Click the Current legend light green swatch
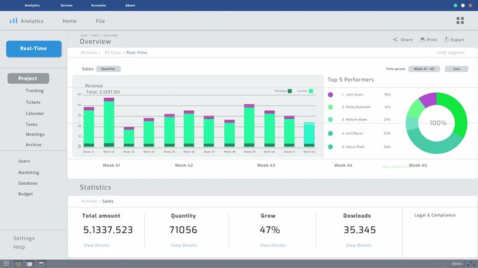This screenshot has height=268, width=478. point(311,91)
